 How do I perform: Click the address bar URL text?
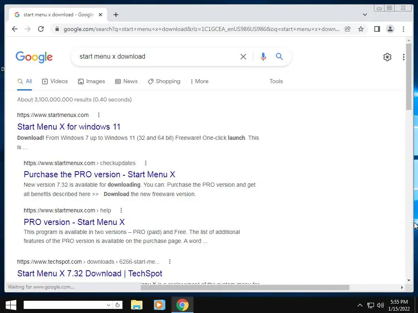pos(202,29)
